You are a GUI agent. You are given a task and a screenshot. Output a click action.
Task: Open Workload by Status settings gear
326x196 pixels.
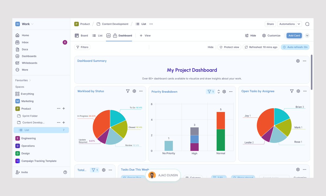tap(134, 91)
